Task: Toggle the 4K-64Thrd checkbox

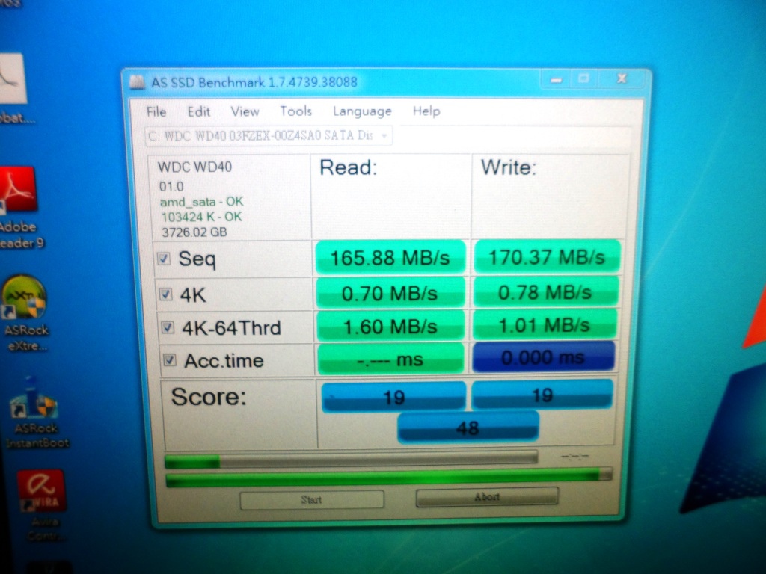Action: [168, 327]
